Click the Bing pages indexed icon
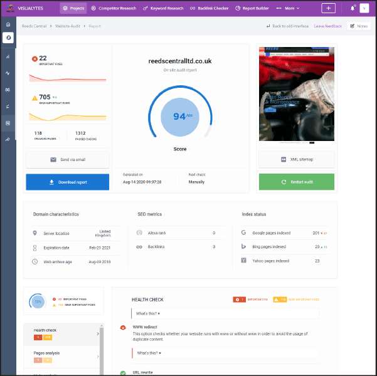Image resolution: width=377 pixels, height=376 pixels. pos(243,246)
